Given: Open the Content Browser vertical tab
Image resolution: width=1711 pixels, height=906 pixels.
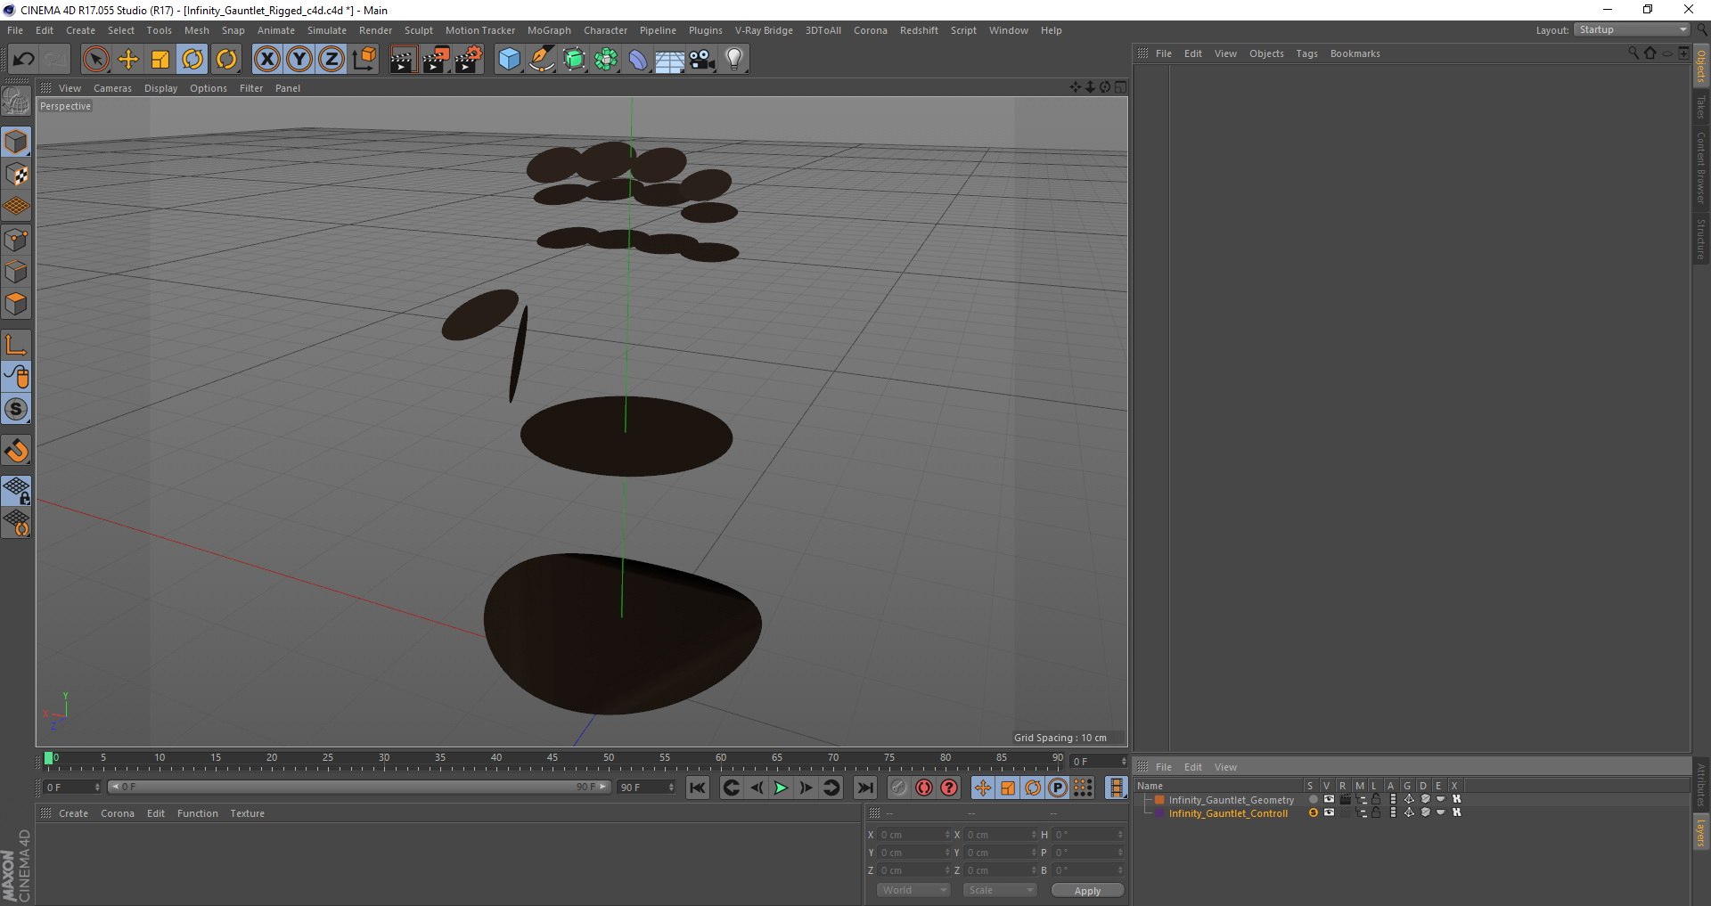Looking at the screenshot, I should coord(1701,167).
